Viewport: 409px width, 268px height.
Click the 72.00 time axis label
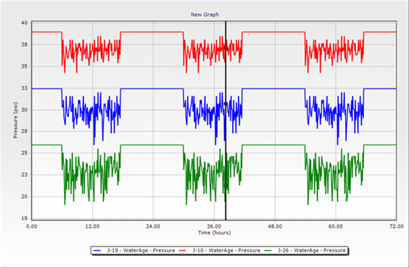click(x=397, y=226)
